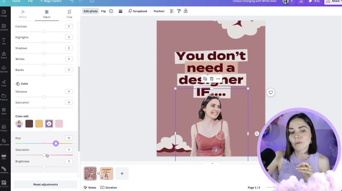The image size is (342, 191).
Task: Click the Page 1 / 2 indicator
Action: click(x=254, y=188)
